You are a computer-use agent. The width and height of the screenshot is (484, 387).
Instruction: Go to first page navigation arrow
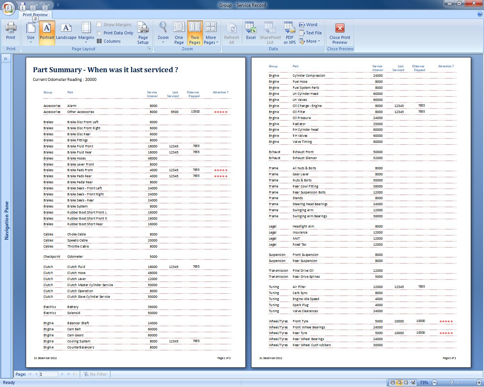[x=30, y=374]
